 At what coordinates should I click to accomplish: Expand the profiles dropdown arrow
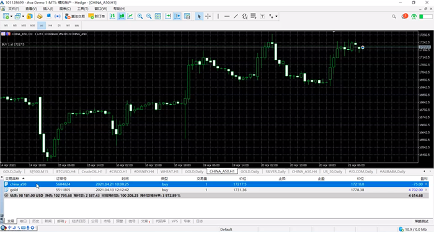tap(24, 16)
